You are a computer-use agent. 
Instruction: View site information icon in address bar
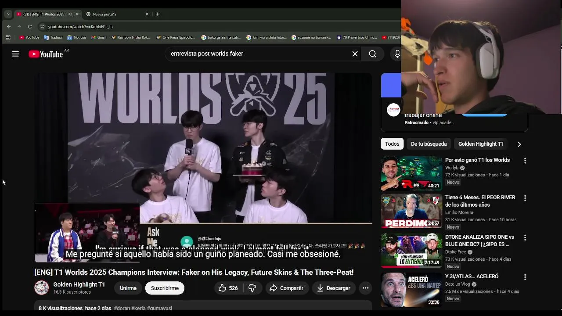42,27
